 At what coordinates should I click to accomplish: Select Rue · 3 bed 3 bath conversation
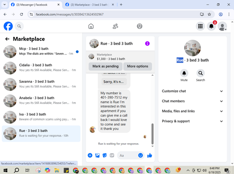(41, 133)
